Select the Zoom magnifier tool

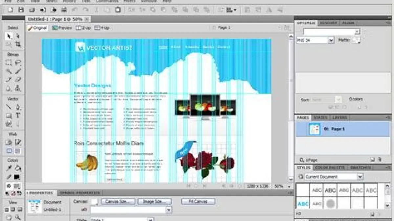click(18, 217)
